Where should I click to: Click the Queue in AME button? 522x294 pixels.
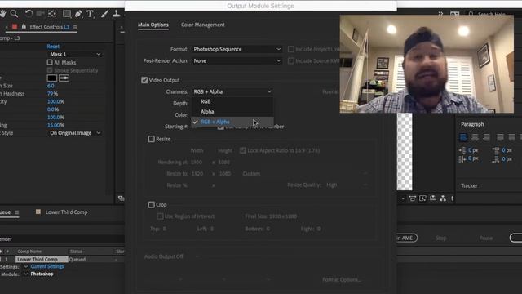point(406,238)
